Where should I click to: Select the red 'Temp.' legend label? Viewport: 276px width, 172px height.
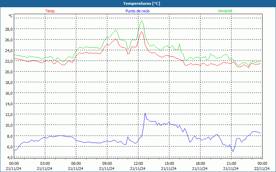point(50,11)
